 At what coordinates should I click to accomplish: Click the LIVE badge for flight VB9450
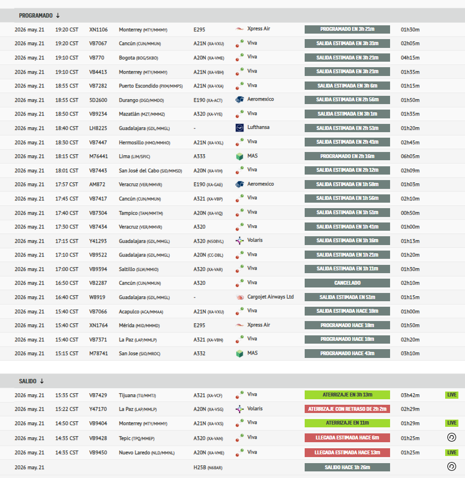point(452,453)
